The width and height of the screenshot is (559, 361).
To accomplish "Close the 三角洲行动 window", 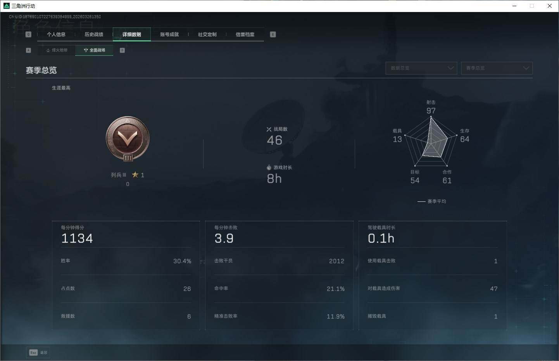I will 550,6.
